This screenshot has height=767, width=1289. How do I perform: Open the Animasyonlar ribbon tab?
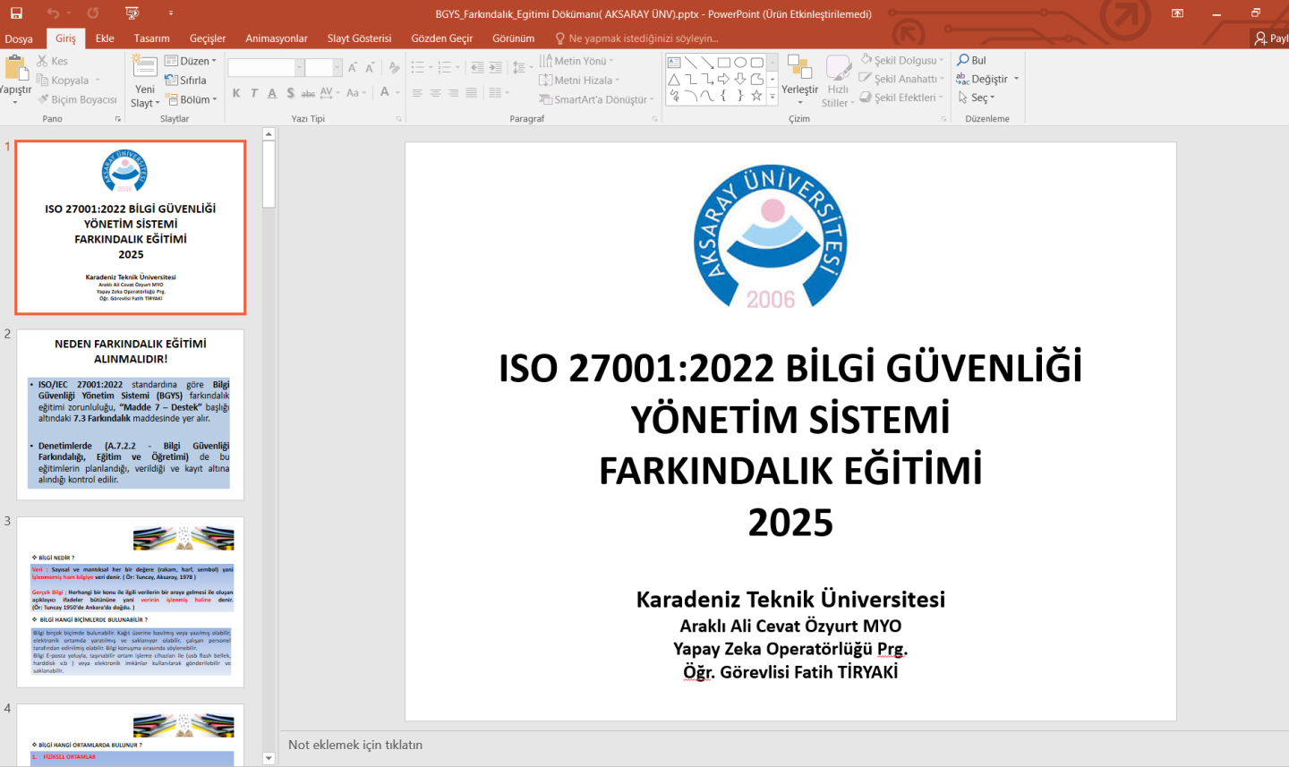pos(276,38)
